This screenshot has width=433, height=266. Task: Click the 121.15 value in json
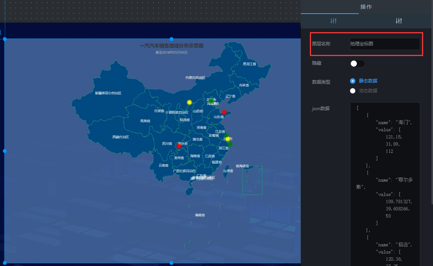(394, 137)
